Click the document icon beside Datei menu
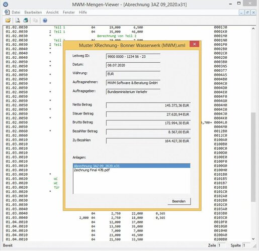The image size is (259, 251). click(7, 12)
